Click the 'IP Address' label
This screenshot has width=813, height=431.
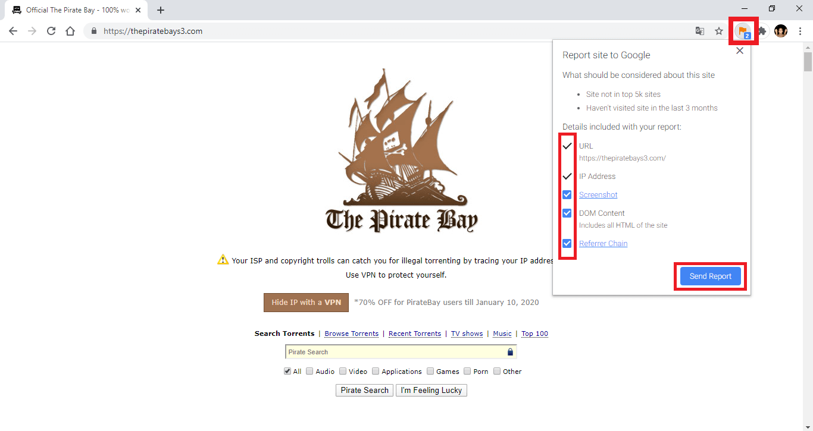597,177
